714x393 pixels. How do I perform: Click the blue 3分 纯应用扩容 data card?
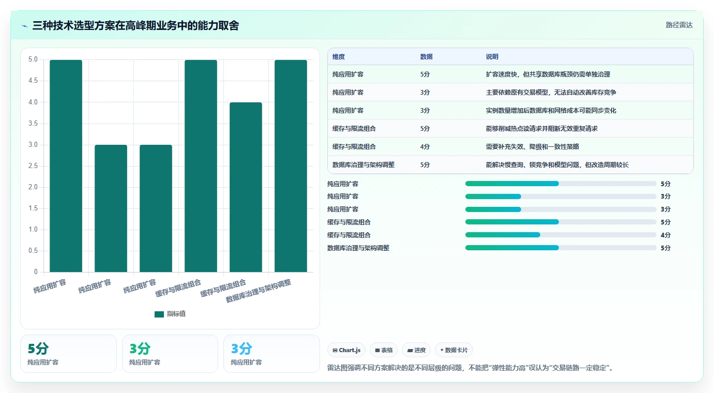[271, 354]
